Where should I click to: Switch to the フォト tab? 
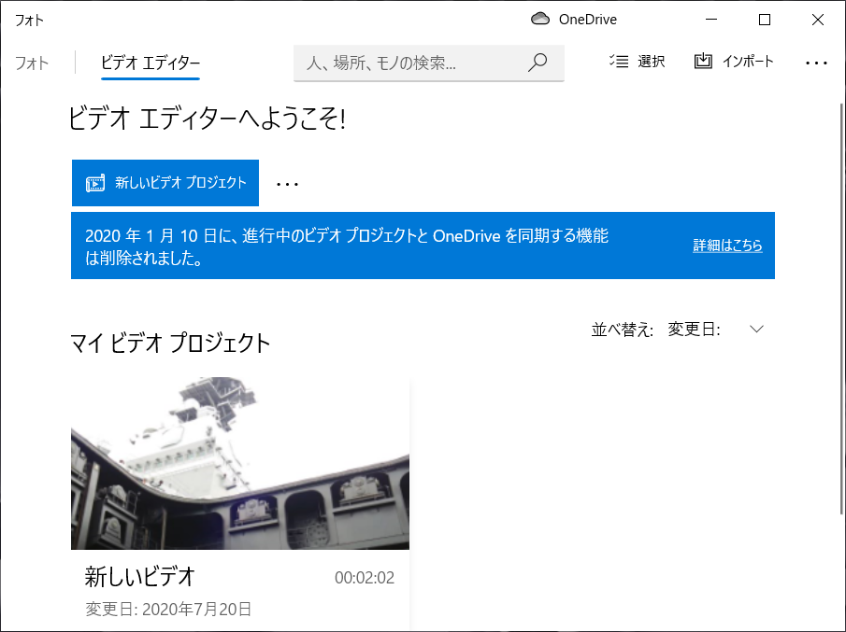(x=32, y=63)
